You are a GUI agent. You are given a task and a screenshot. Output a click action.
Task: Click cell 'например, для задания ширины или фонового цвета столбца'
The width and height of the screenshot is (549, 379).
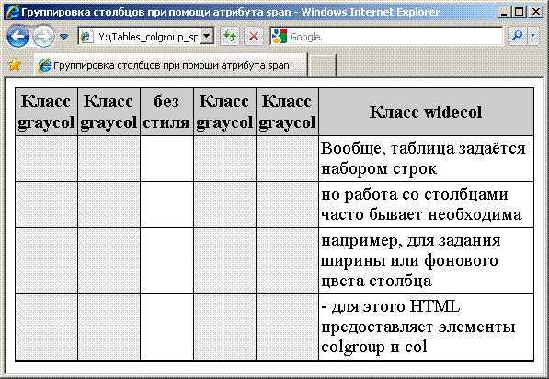tap(426, 260)
